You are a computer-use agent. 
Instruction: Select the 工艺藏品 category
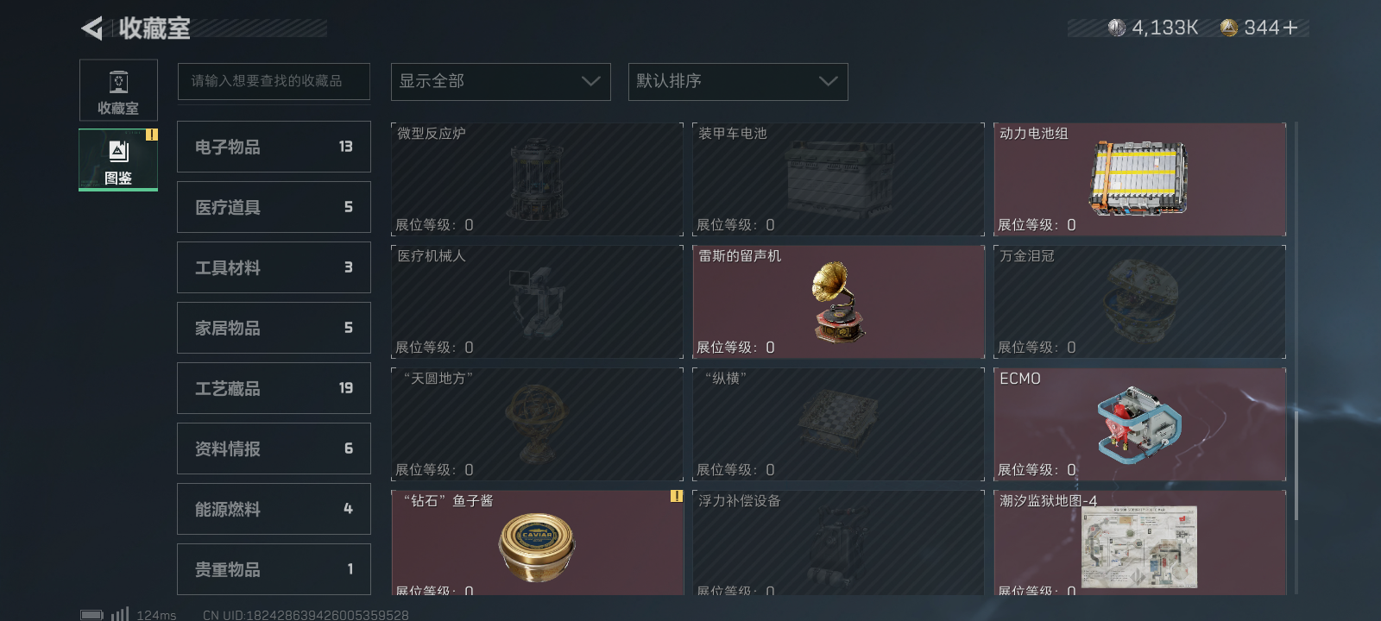pyautogui.click(x=274, y=388)
